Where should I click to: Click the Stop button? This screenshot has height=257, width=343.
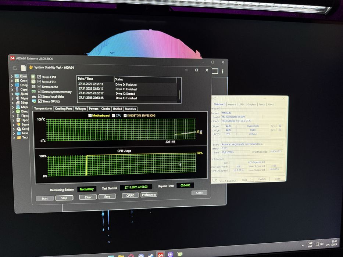coord(64,198)
